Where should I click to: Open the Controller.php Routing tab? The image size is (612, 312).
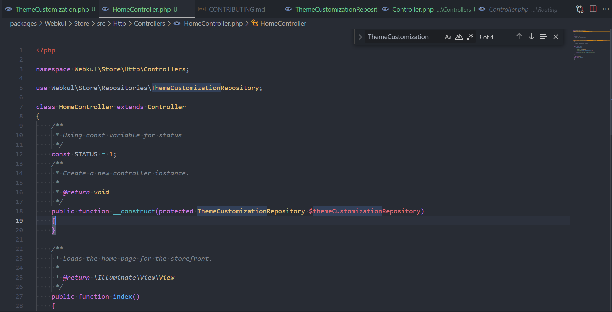coord(523,9)
